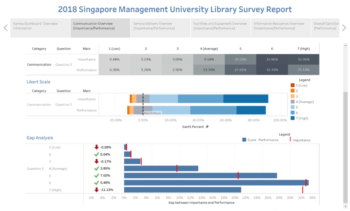This screenshot has height=211, width=350.
Task: Click Gap between Importance and Performance axis title
Action: pyautogui.click(x=201, y=203)
